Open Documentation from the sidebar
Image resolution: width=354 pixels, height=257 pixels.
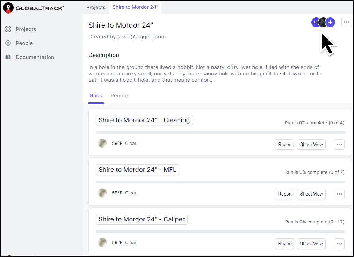(8, 57)
